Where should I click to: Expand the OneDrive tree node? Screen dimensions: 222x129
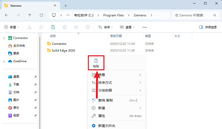pos(4,61)
